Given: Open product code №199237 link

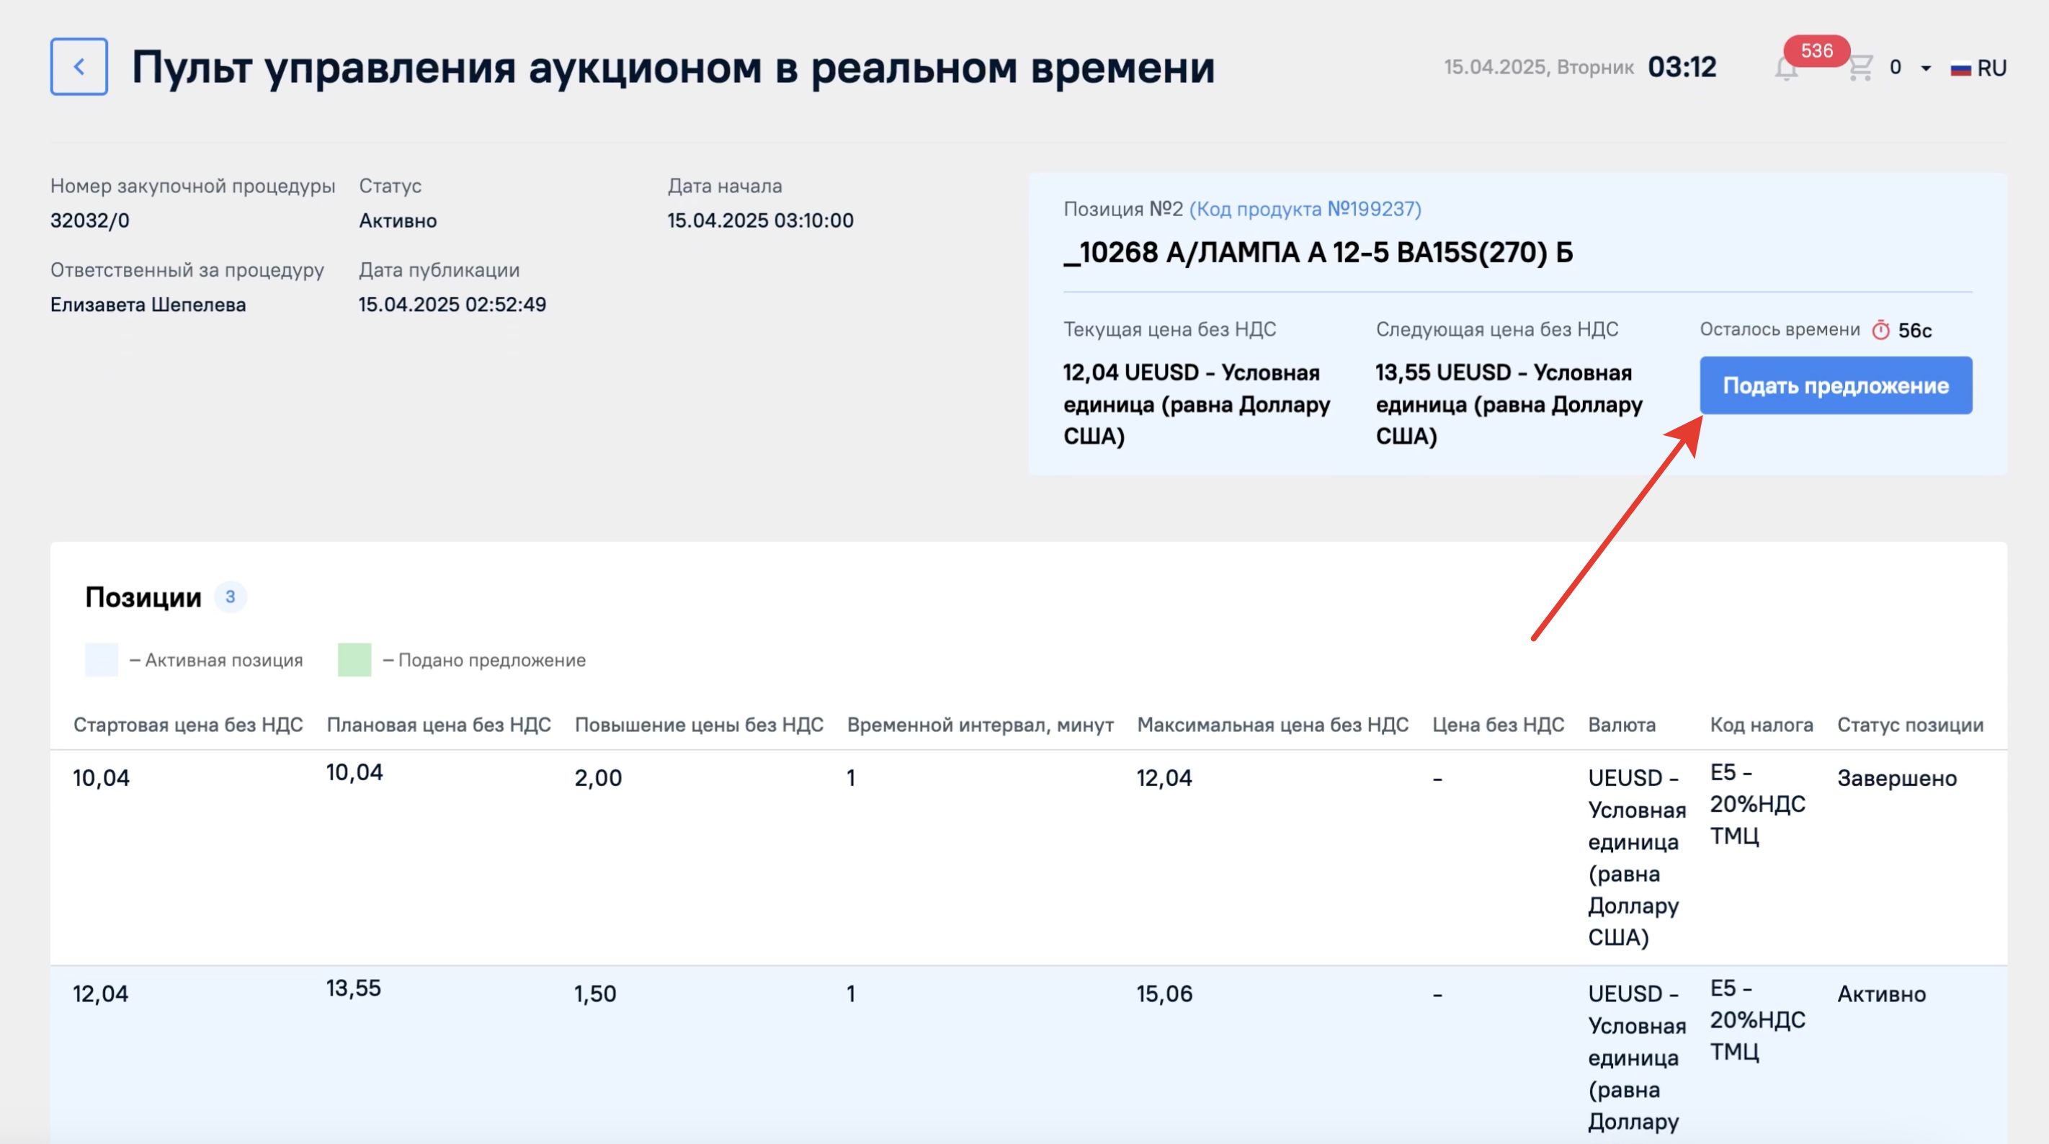Looking at the screenshot, I should tap(1305, 208).
